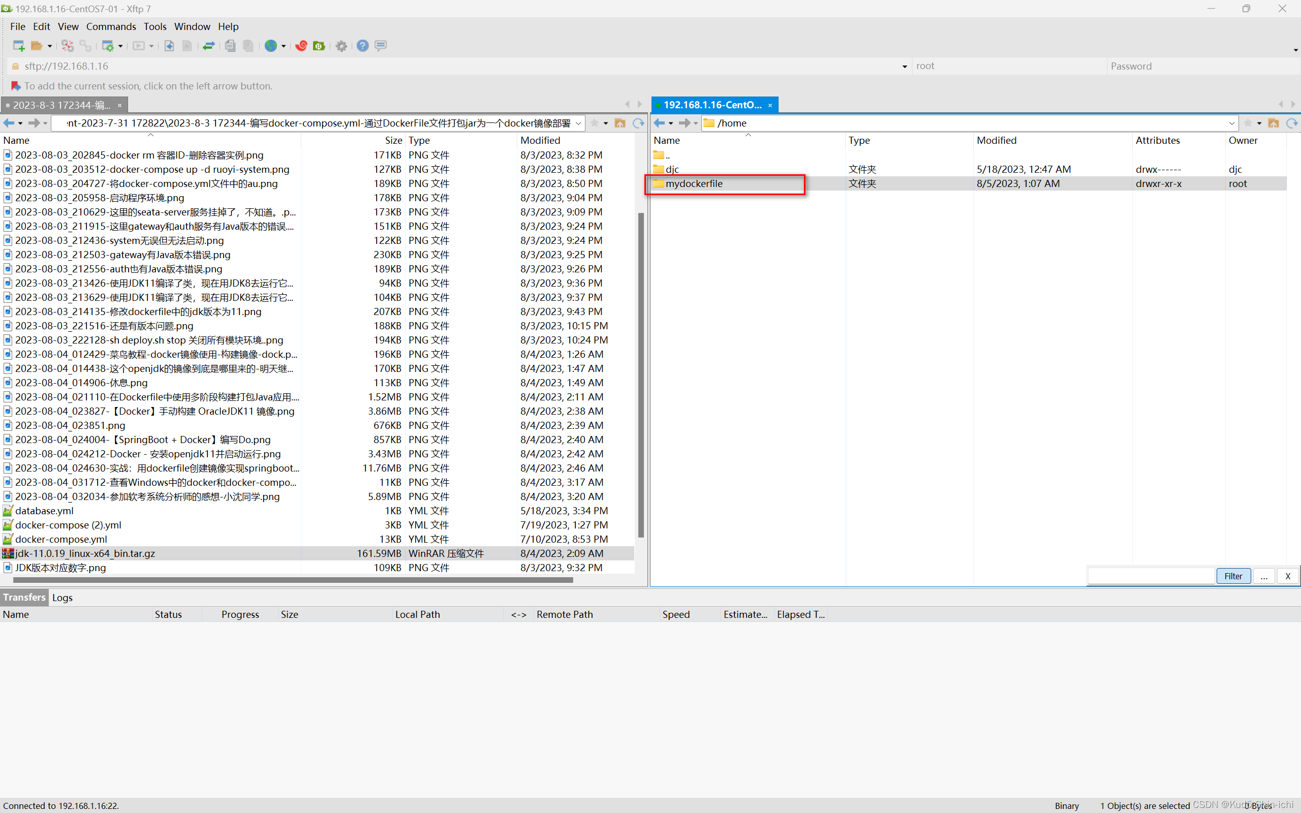This screenshot has width=1301, height=813.
Task: Click the local horizontal scrollbar
Action: click(293, 580)
